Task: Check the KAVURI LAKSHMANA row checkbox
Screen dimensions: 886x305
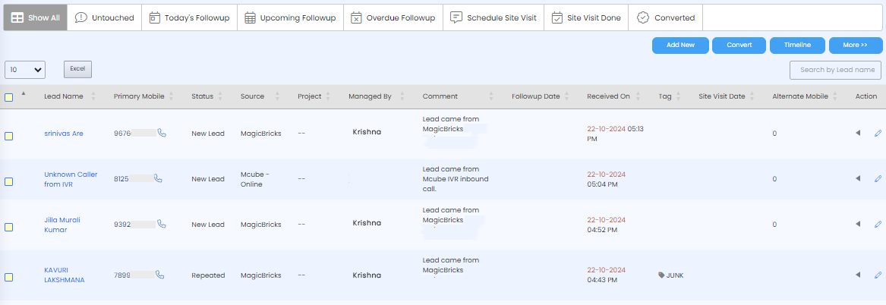Action: click(8, 278)
